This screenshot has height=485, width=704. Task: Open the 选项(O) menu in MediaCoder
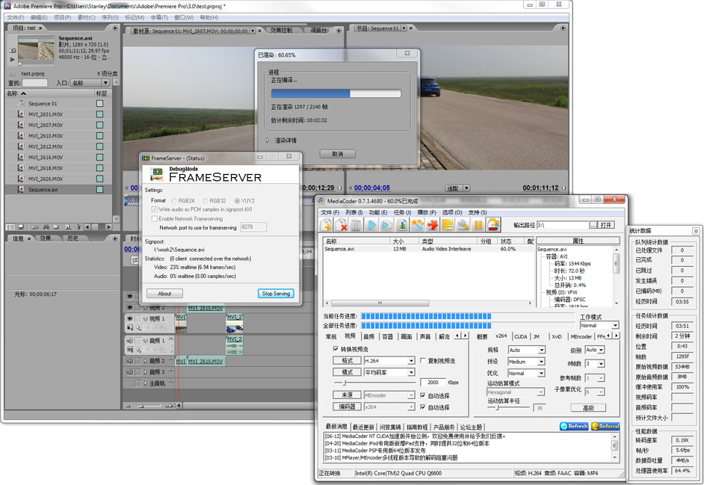tap(452, 212)
